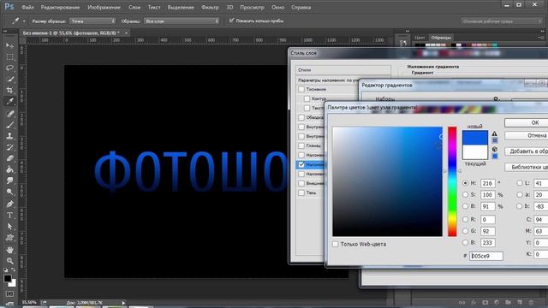
Task: Click the текущий white color swatch
Action: click(474, 152)
